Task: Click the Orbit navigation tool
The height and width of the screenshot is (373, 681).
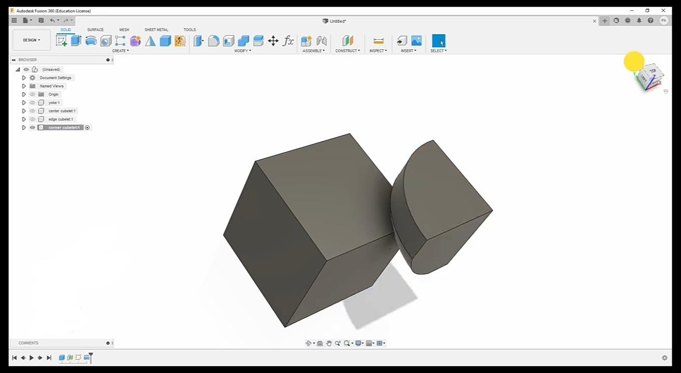Action: click(x=308, y=343)
